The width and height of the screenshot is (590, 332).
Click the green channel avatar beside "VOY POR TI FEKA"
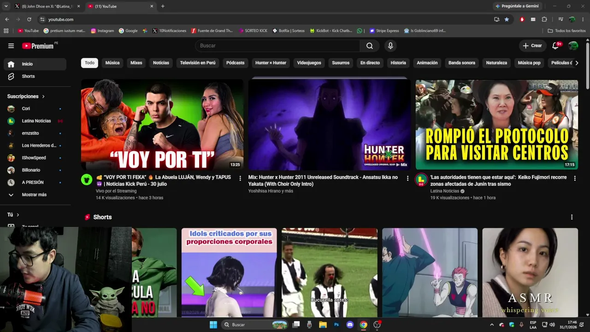[87, 180]
